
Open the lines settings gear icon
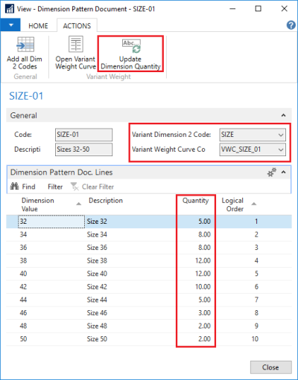pyautogui.click(x=272, y=173)
